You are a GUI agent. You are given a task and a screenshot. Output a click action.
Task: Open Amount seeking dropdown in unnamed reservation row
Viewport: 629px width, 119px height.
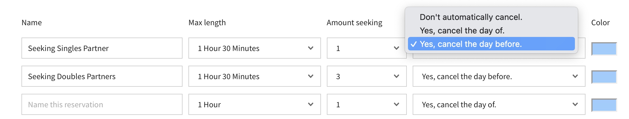(367, 105)
